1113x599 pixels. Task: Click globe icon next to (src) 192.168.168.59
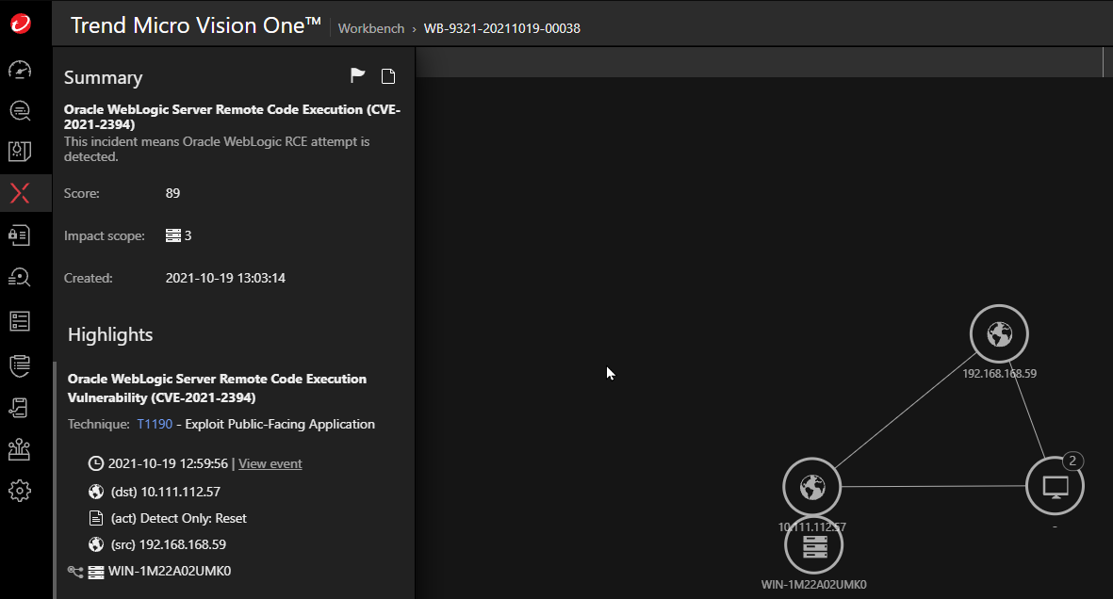[96, 544]
